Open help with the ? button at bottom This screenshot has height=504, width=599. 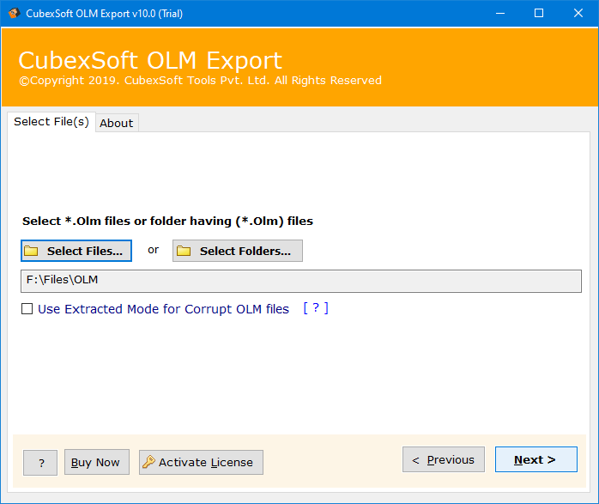click(x=40, y=463)
